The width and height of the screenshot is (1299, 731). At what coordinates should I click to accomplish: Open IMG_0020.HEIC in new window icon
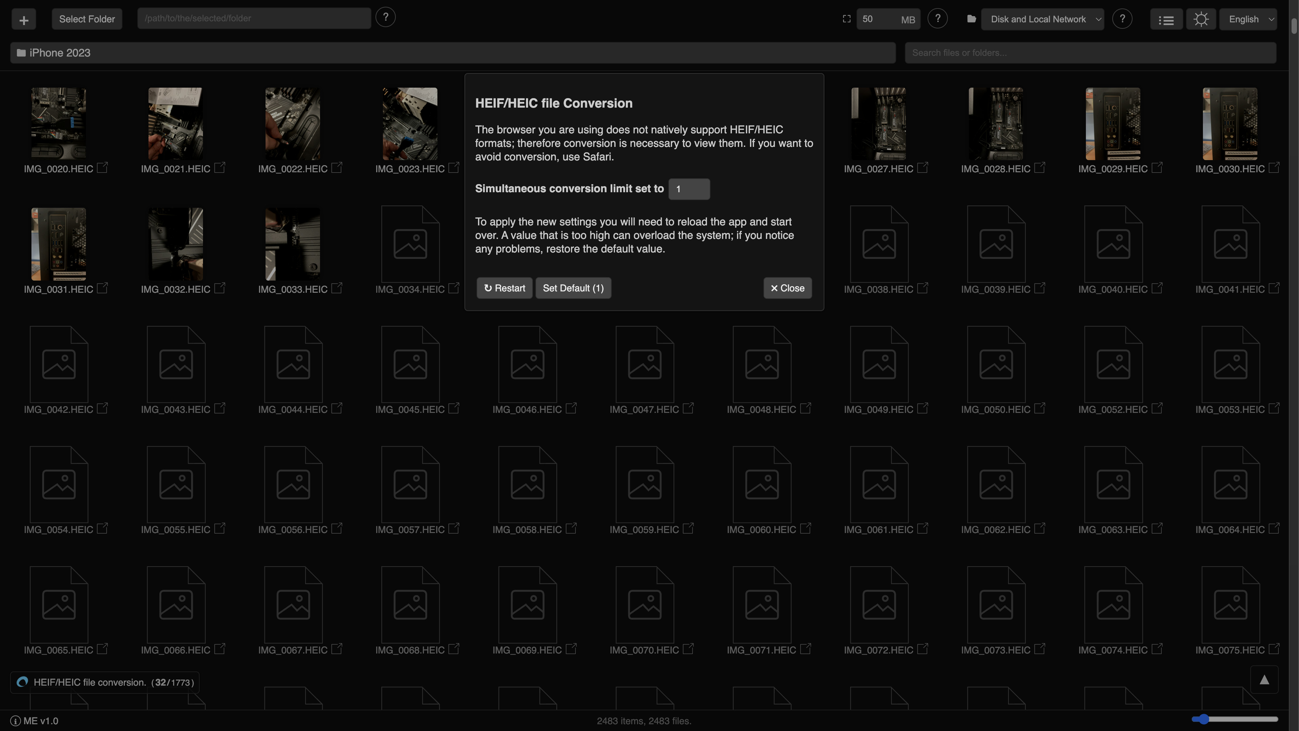pyautogui.click(x=102, y=168)
